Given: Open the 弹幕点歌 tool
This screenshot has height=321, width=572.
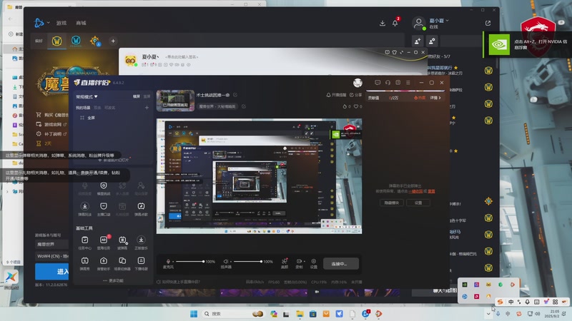Looking at the screenshot, I should point(141,209).
